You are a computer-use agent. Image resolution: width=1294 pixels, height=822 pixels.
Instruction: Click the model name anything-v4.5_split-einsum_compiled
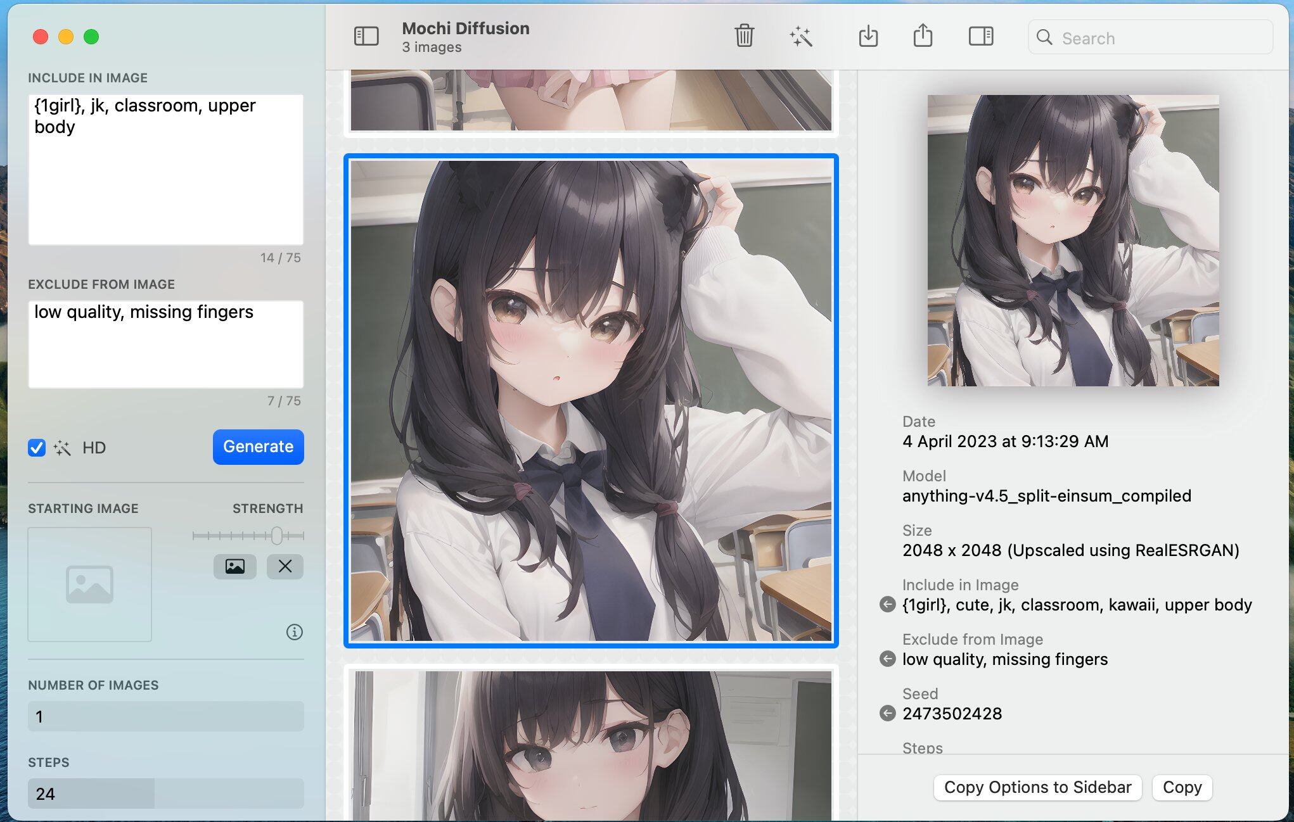tap(1047, 496)
